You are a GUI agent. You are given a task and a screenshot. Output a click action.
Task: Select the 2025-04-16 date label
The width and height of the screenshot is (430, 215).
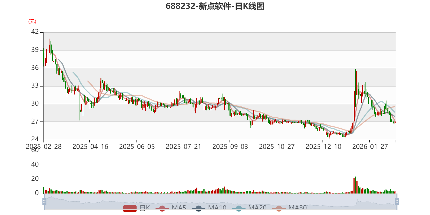point(90,147)
